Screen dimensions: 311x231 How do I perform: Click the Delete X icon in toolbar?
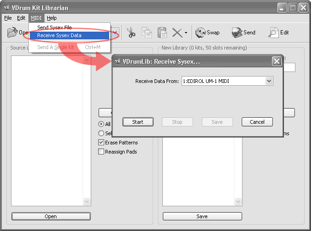tap(177, 33)
